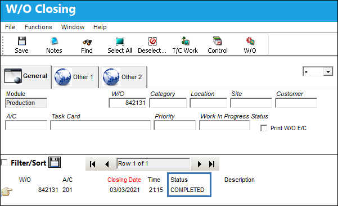Click the closing date 03/03/2021
This screenshot has width=338, height=206.
tap(125, 190)
